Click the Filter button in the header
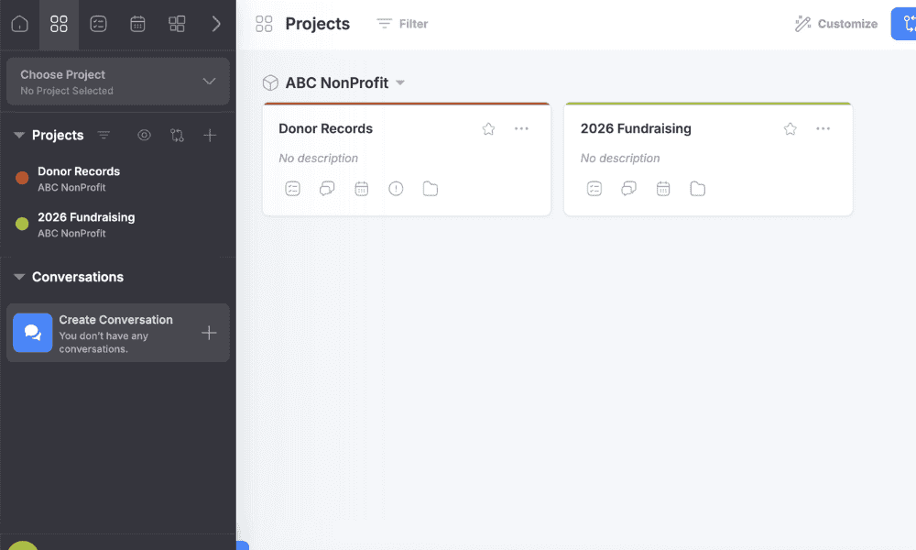This screenshot has height=550, width=916. pyautogui.click(x=402, y=24)
